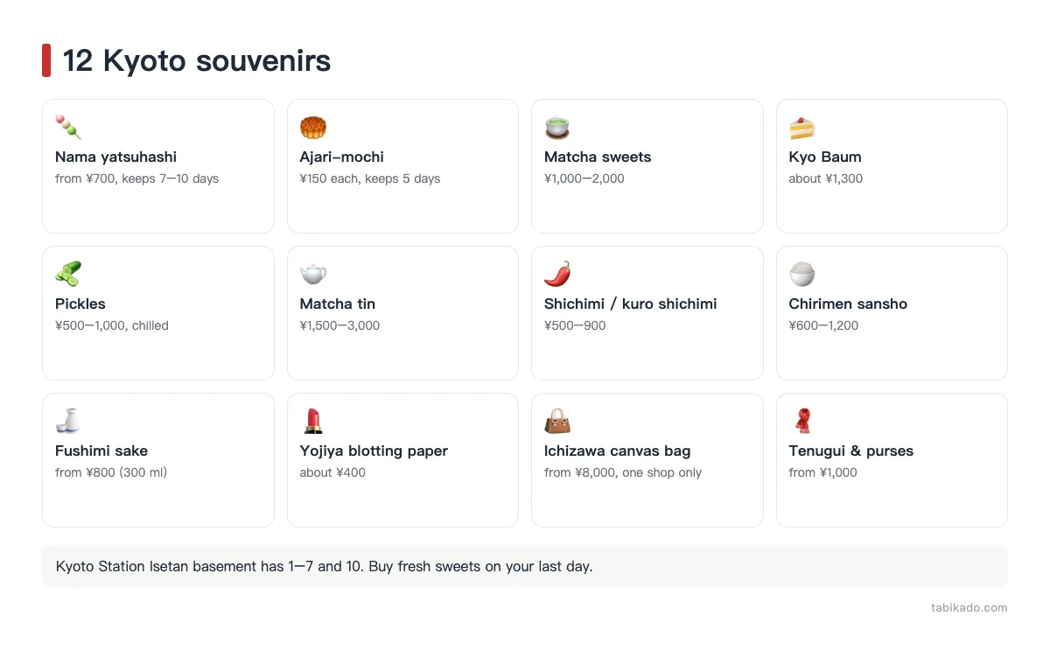Click the handbag icon above Ichizawa canvas bag
1050x650 pixels.
pos(557,422)
